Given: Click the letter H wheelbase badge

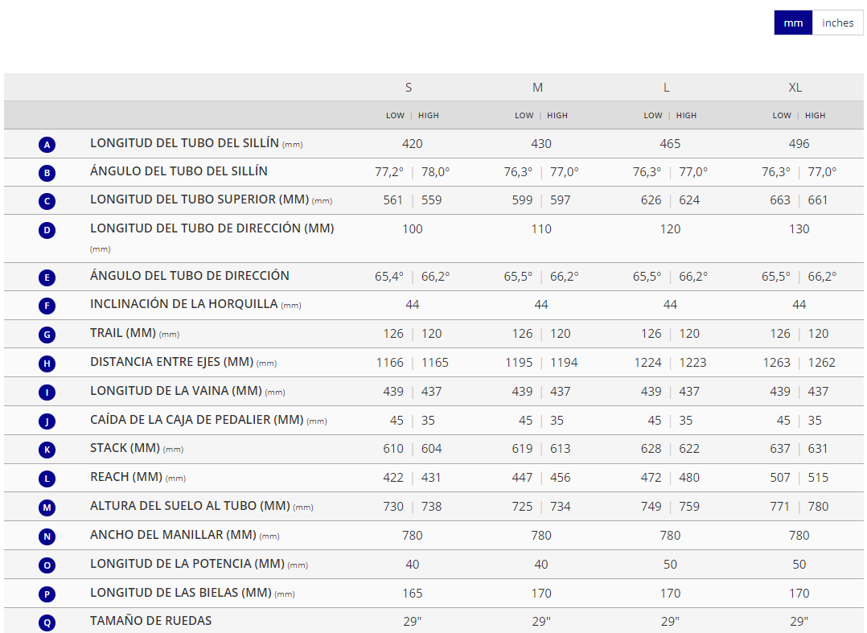Looking at the screenshot, I should 47,364.
